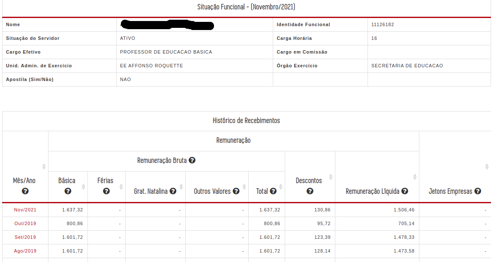The image size is (494, 262).
Task: Sort by Descontos column arrows
Action: pos(331,177)
